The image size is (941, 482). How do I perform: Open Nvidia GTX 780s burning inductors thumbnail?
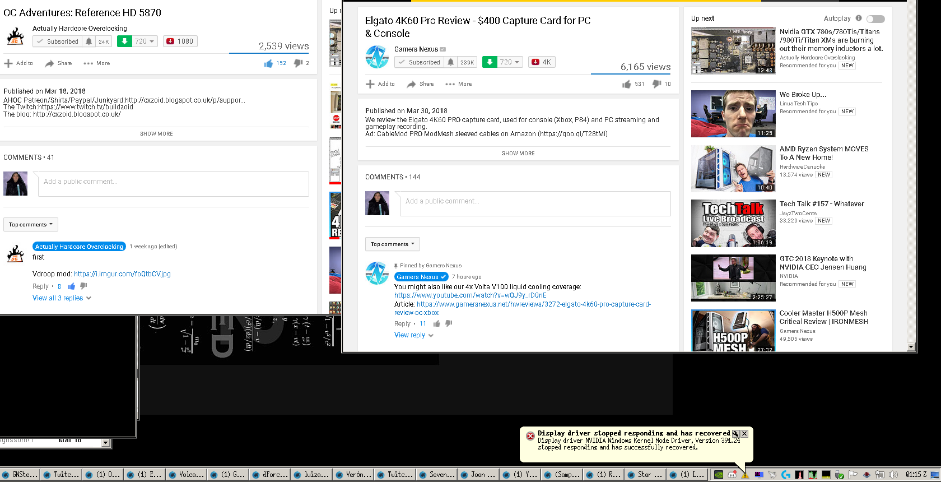733,51
